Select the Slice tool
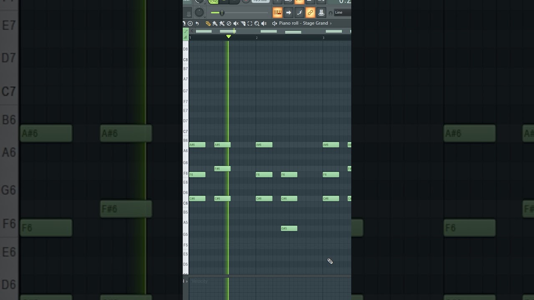Image resolution: width=534 pixels, height=300 pixels. click(243, 24)
